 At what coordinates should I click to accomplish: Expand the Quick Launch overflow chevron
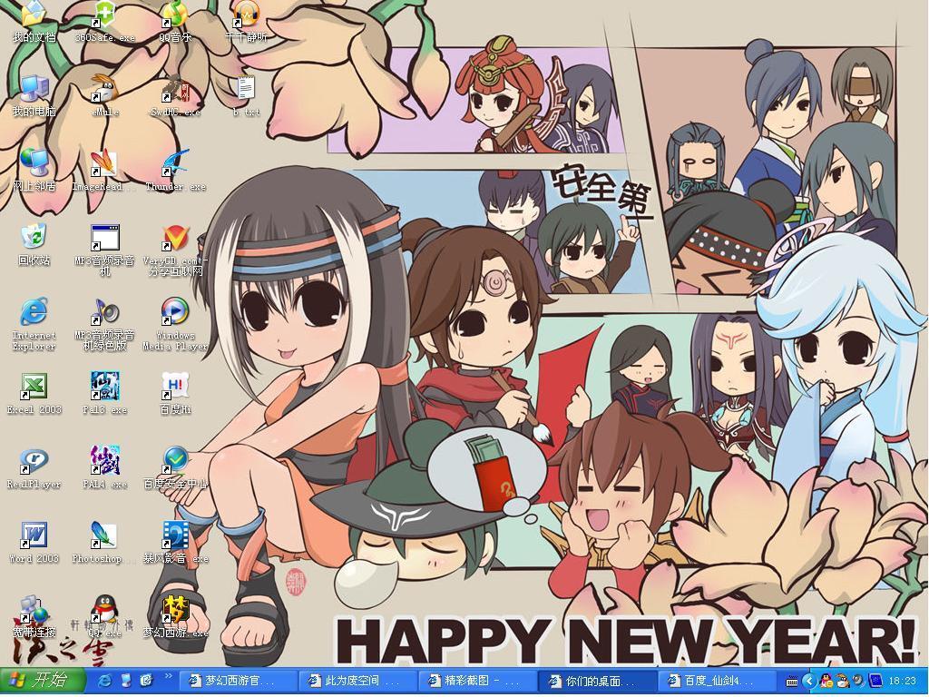coord(169,677)
